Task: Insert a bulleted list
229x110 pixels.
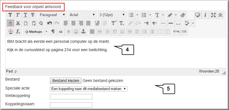Action: [x=132, y=15]
